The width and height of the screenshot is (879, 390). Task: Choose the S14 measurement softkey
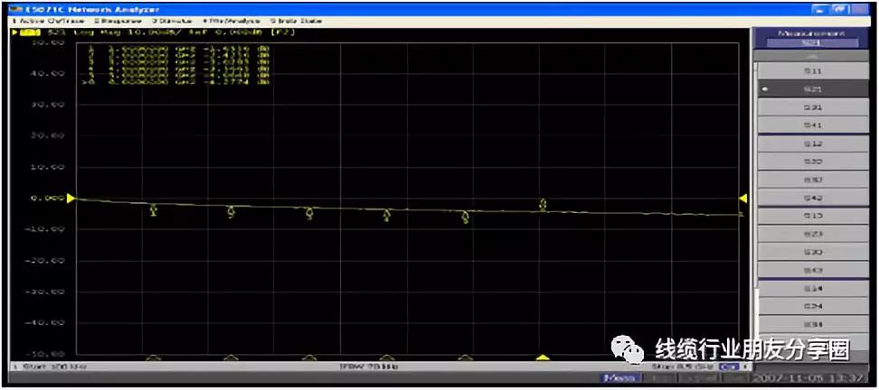point(812,288)
